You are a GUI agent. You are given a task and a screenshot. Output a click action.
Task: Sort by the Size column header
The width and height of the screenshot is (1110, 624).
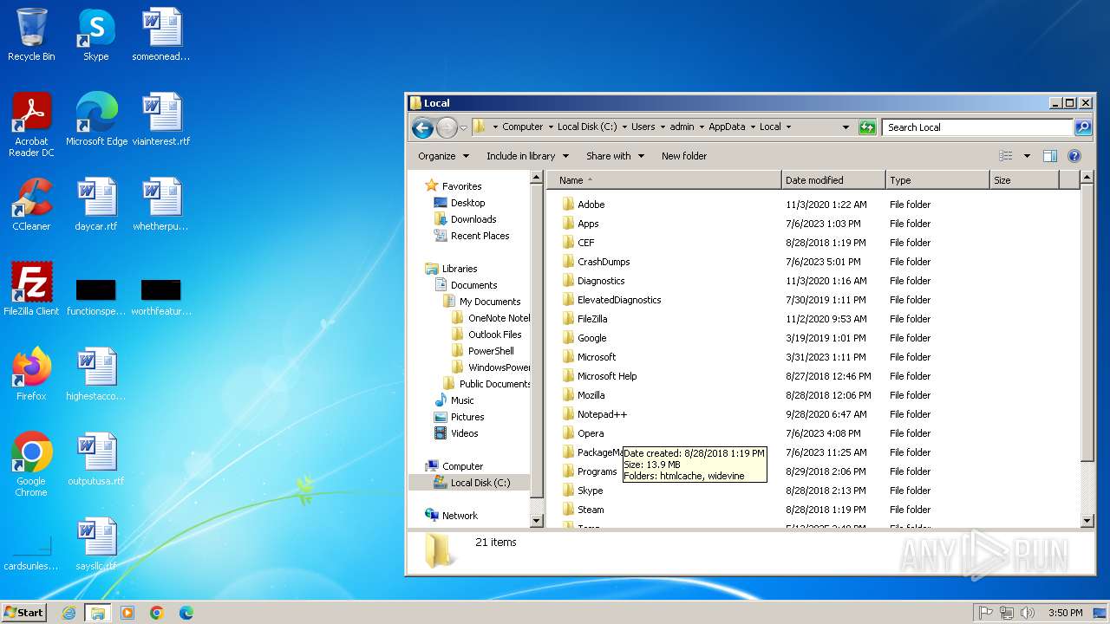pos(1024,180)
